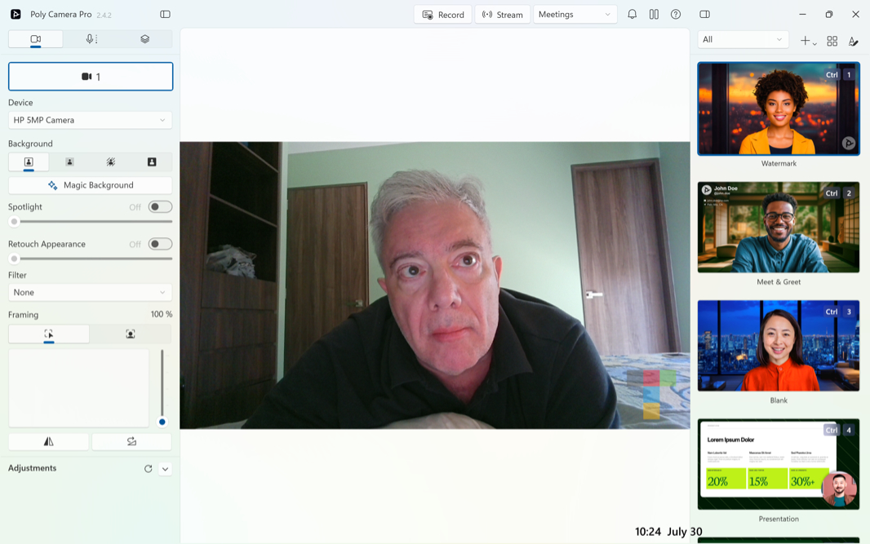This screenshot has height=544, width=870.
Task: Select the background blur option icon
Action: coord(69,162)
